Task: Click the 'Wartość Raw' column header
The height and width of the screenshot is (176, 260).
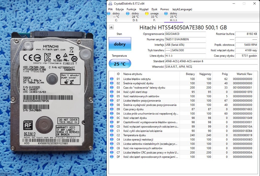Action: pos(244,74)
